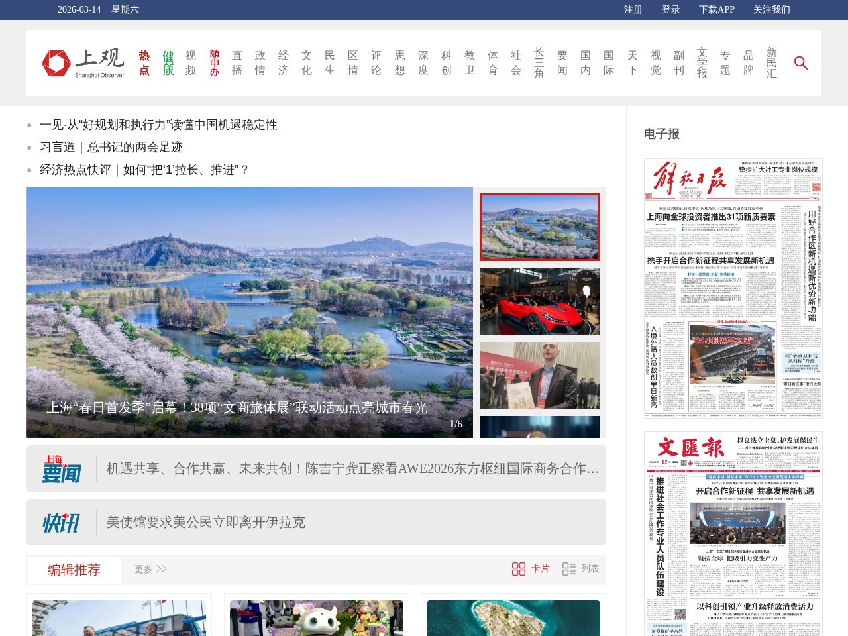
Task: Click the 1/6 slide counter indicator
Action: pos(455,423)
